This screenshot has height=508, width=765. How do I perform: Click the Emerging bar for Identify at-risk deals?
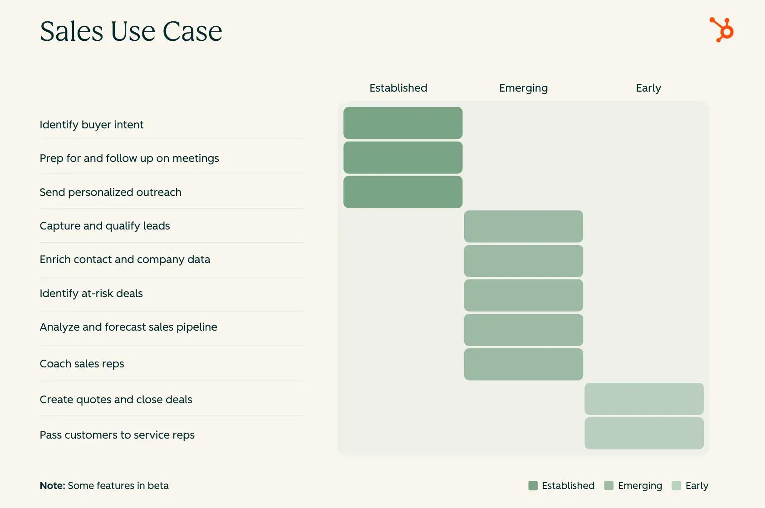(x=523, y=295)
